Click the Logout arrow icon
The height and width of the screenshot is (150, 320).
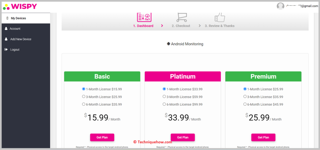6,49
